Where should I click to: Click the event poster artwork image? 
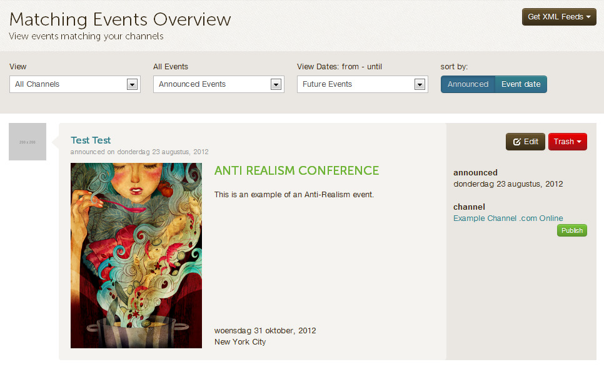click(x=136, y=255)
